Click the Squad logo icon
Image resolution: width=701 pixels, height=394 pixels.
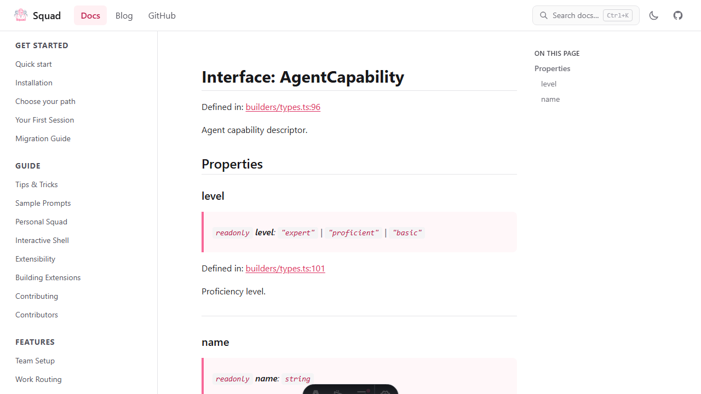tap(21, 15)
